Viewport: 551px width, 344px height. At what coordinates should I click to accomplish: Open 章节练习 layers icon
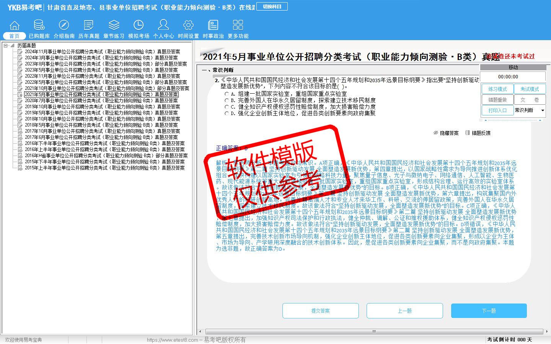114,26
